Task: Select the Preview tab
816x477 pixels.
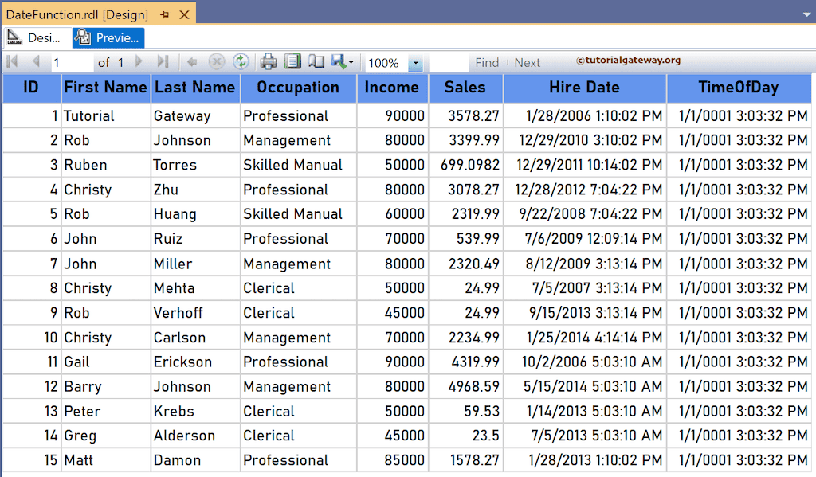Action: [108, 37]
